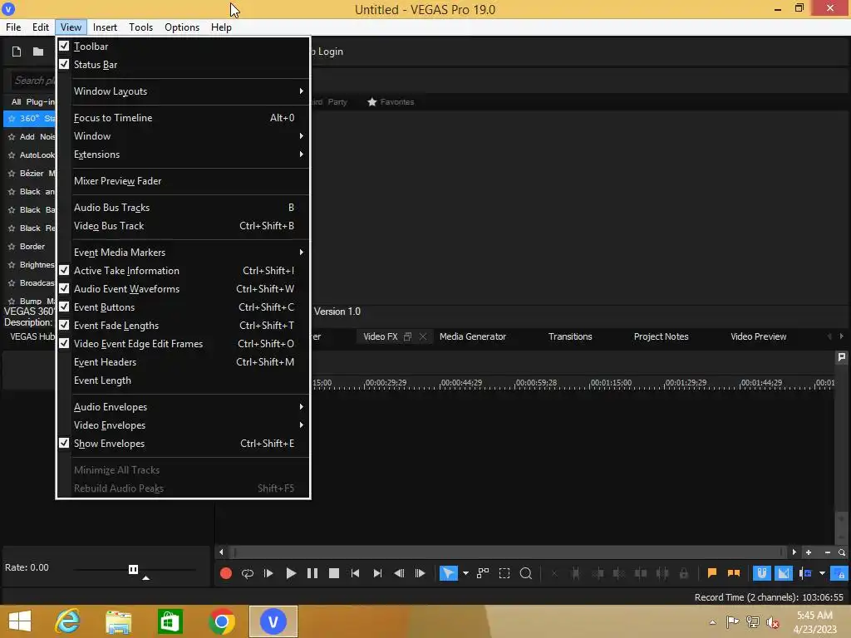Close the Video FX tab
The height and width of the screenshot is (638, 851).
pos(423,337)
